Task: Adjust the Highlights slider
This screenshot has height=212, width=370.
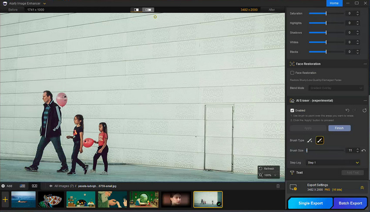Action: (326, 23)
